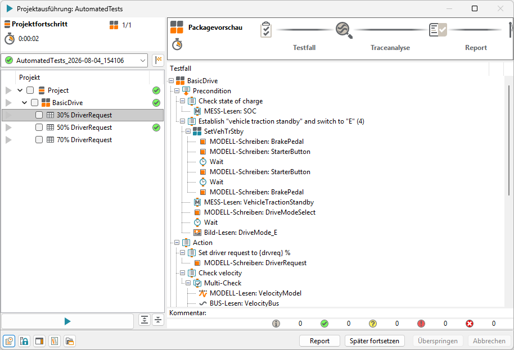This screenshot has height=350, width=514.
Task: Click the Projekt column header
Action: [x=29, y=78]
